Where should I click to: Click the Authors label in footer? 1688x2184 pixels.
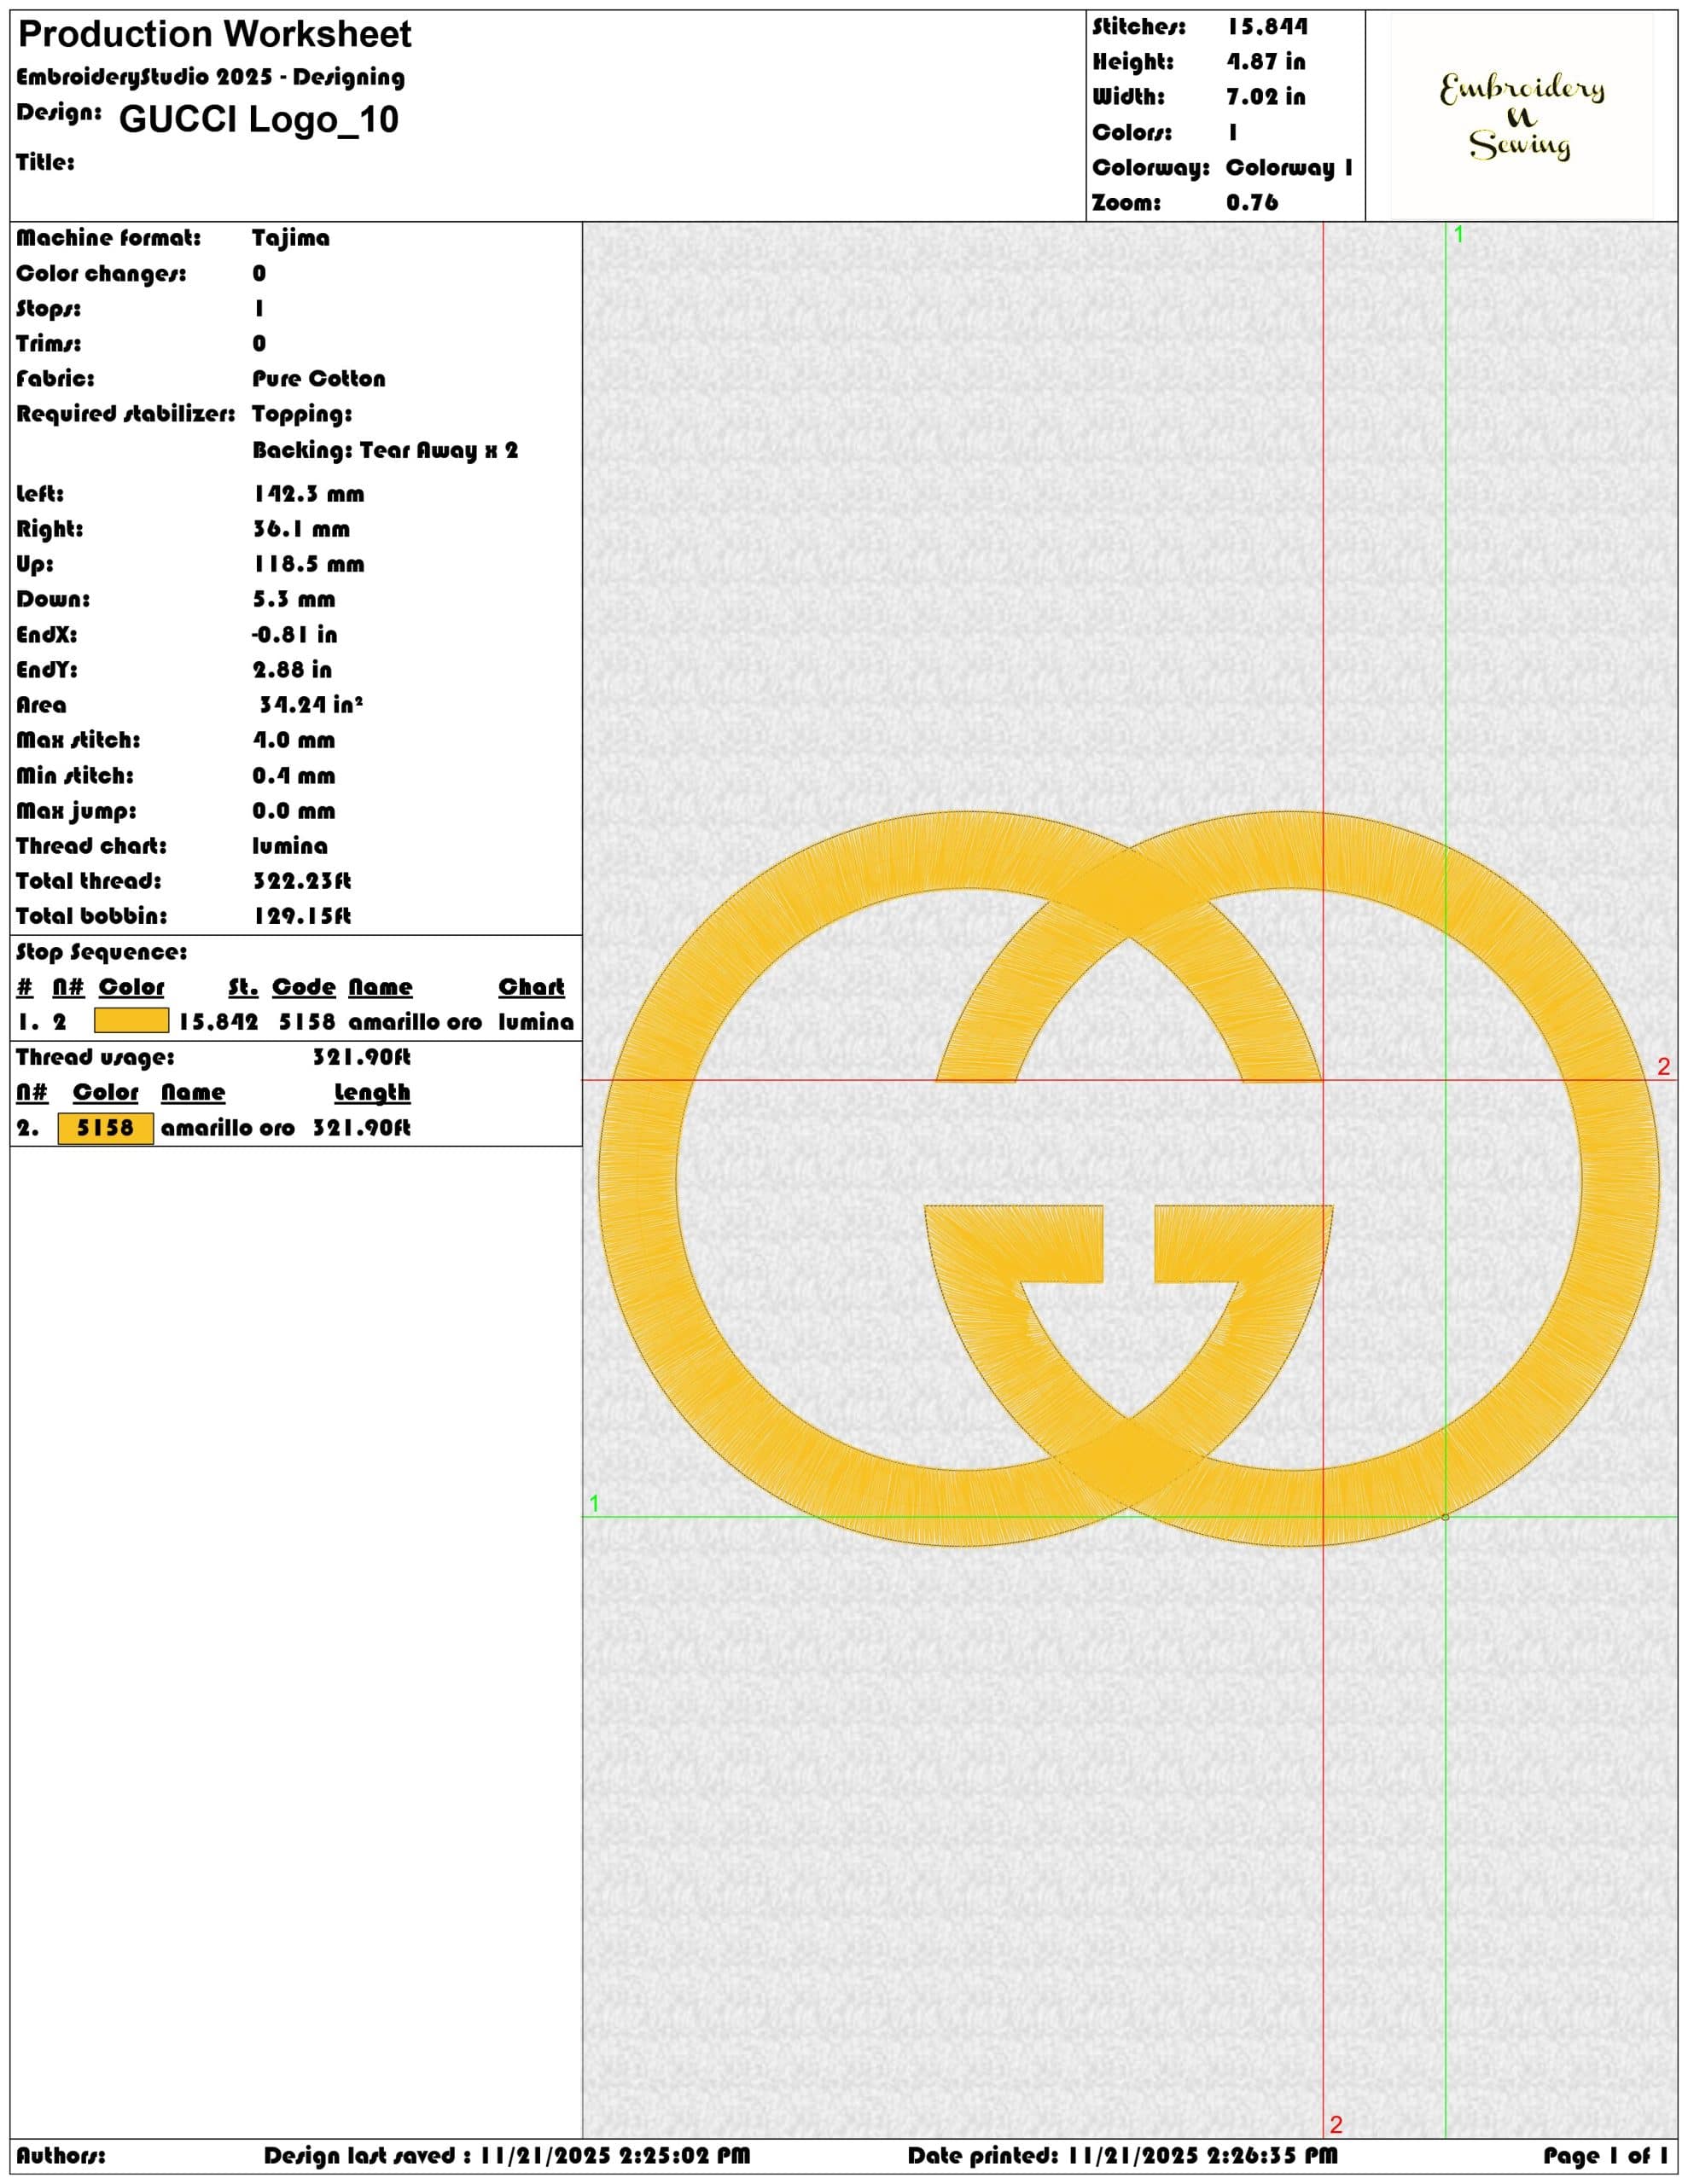tap(61, 2156)
